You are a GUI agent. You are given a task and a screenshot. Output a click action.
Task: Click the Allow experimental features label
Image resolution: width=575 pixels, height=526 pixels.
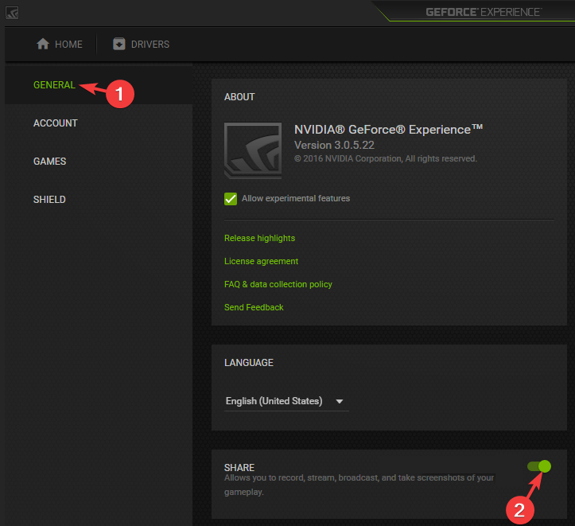tap(296, 198)
